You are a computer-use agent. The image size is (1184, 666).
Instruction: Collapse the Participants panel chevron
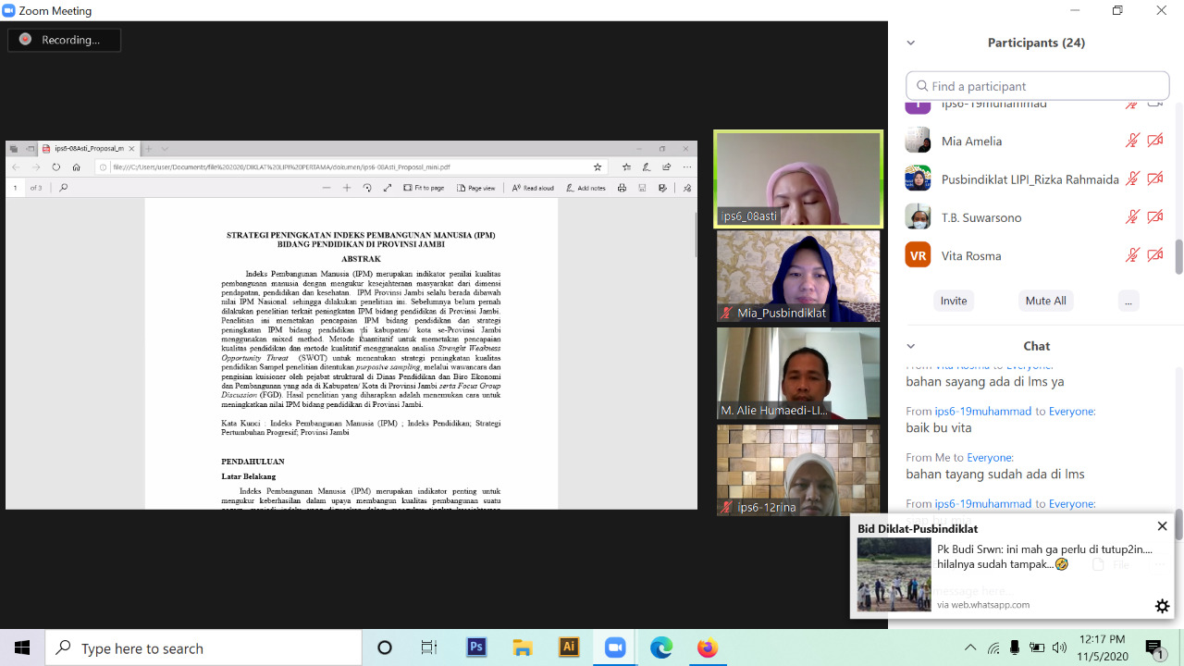point(910,43)
